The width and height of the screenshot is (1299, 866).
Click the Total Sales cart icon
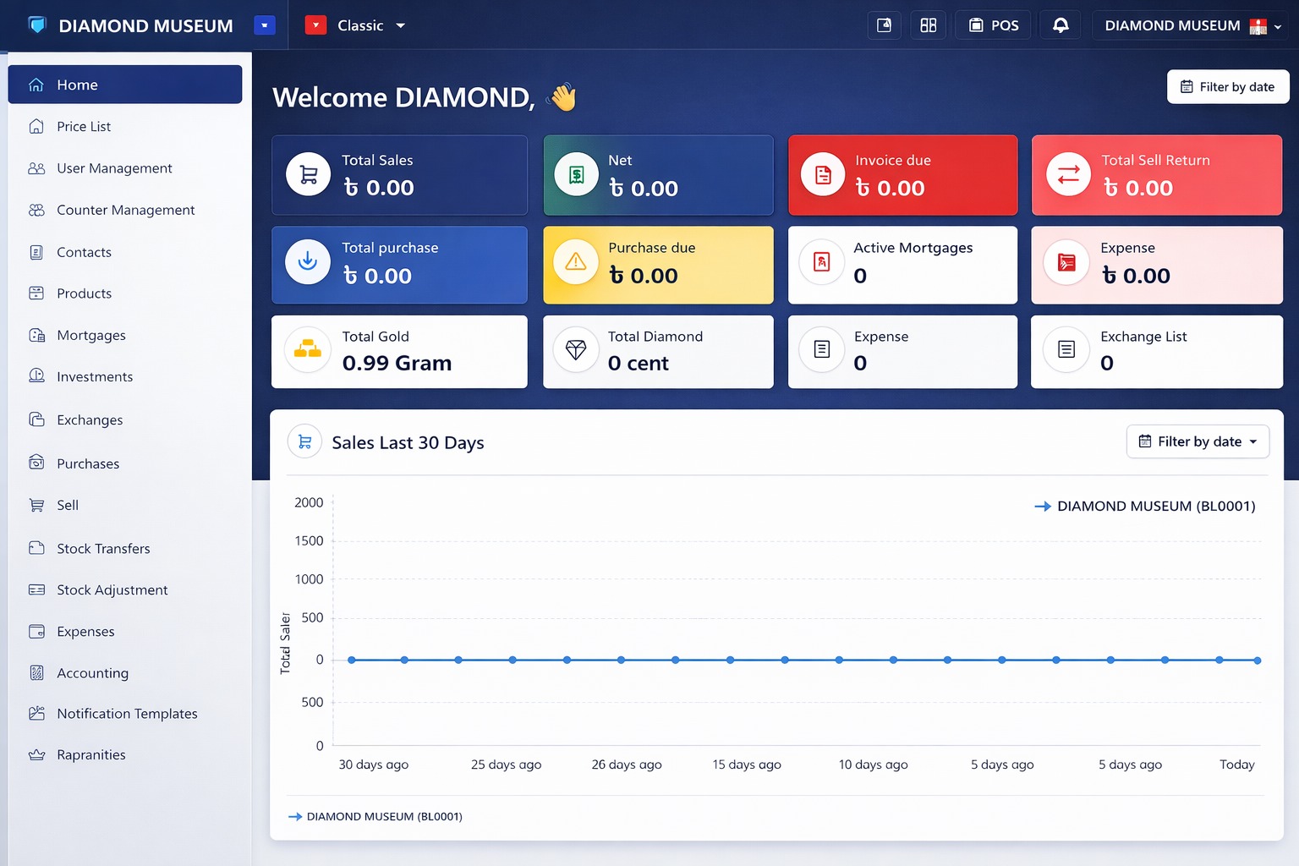(x=309, y=174)
